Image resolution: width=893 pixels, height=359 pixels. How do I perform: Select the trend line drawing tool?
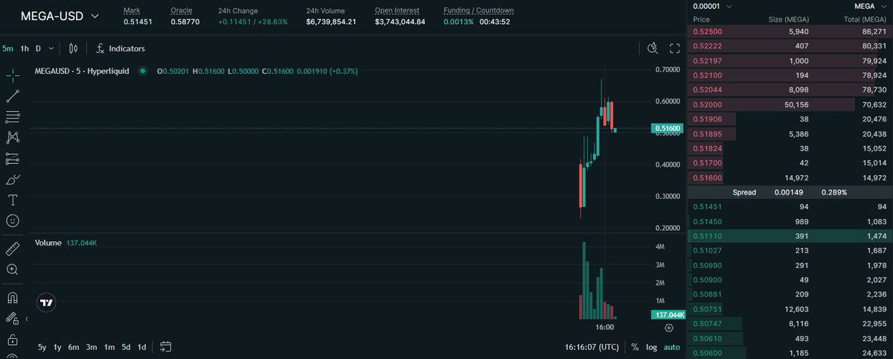(x=13, y=96)
